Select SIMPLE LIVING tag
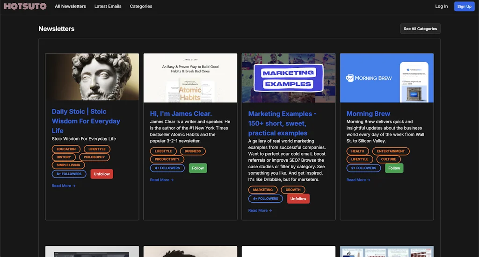479x257 pixels. pyautogui.click(x=68, y=165)
